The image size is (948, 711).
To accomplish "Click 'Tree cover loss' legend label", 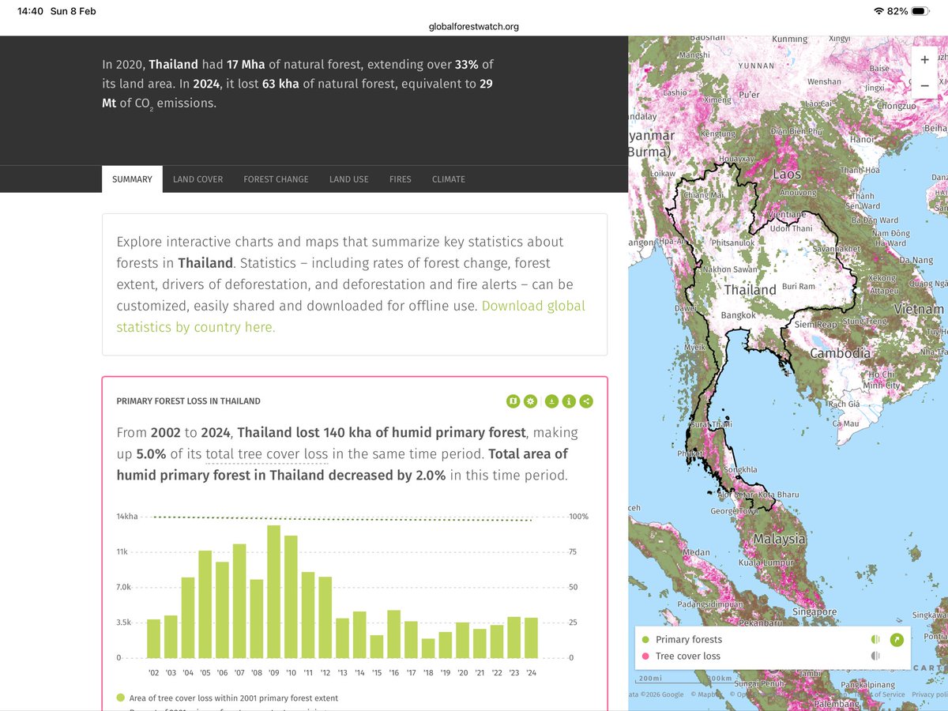I will pos(688,656).
